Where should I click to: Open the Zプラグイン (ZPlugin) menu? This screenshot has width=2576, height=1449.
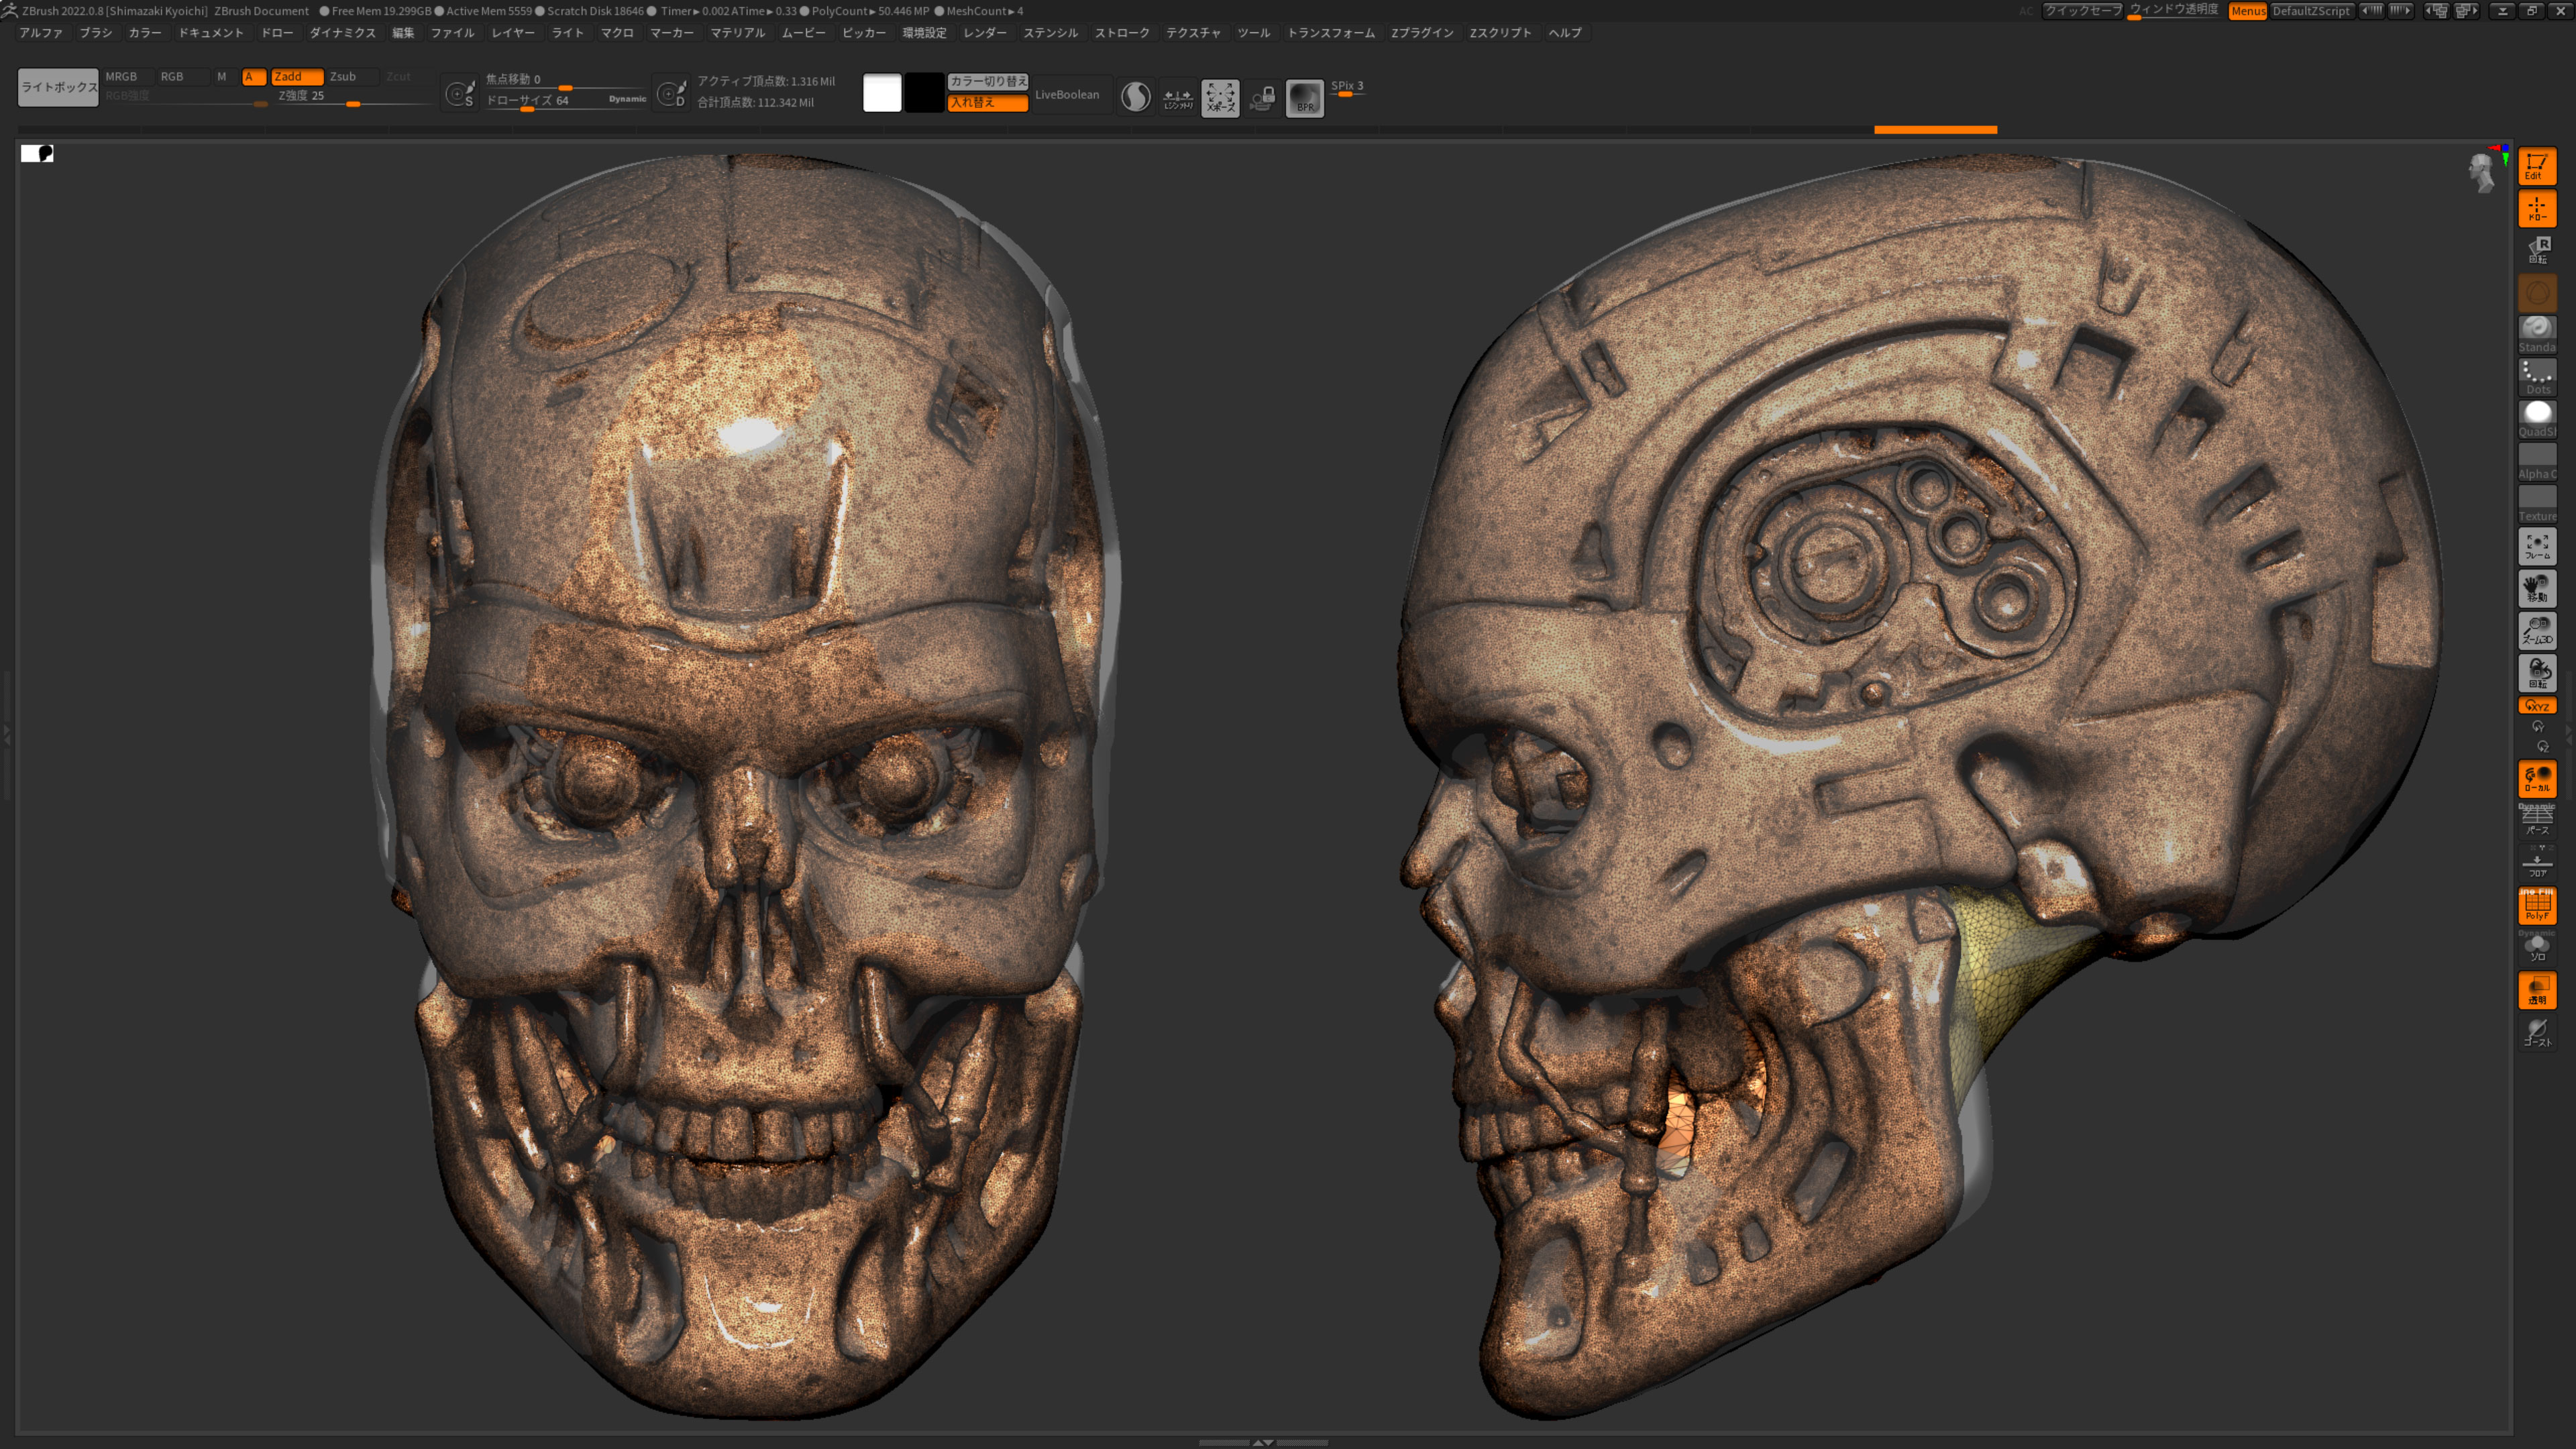(1422, 33)
